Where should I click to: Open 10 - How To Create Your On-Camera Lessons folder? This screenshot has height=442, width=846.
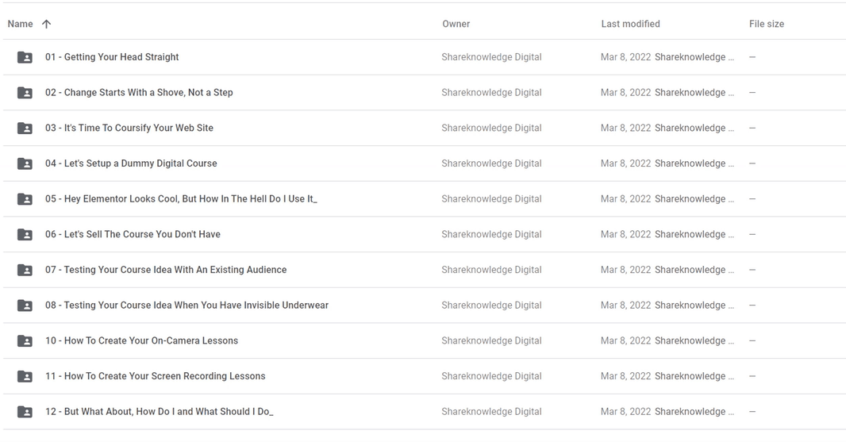point(141,340)
